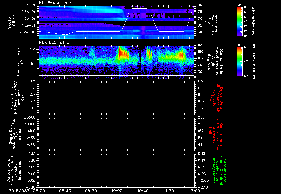Click the "260" telemetry tick label
The image size is (281, 194).
pos(201,118)
